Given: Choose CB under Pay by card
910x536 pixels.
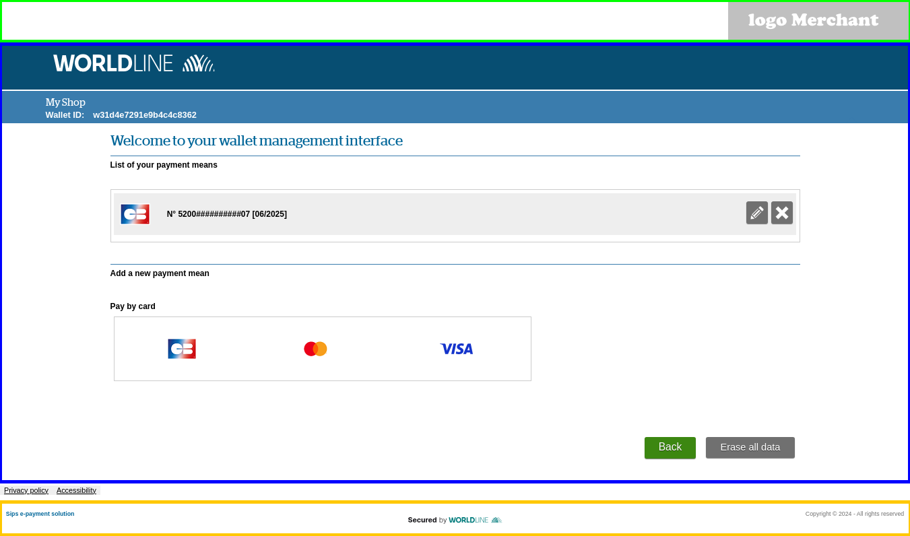Looking at the screenshot, I should pos(182,349).
